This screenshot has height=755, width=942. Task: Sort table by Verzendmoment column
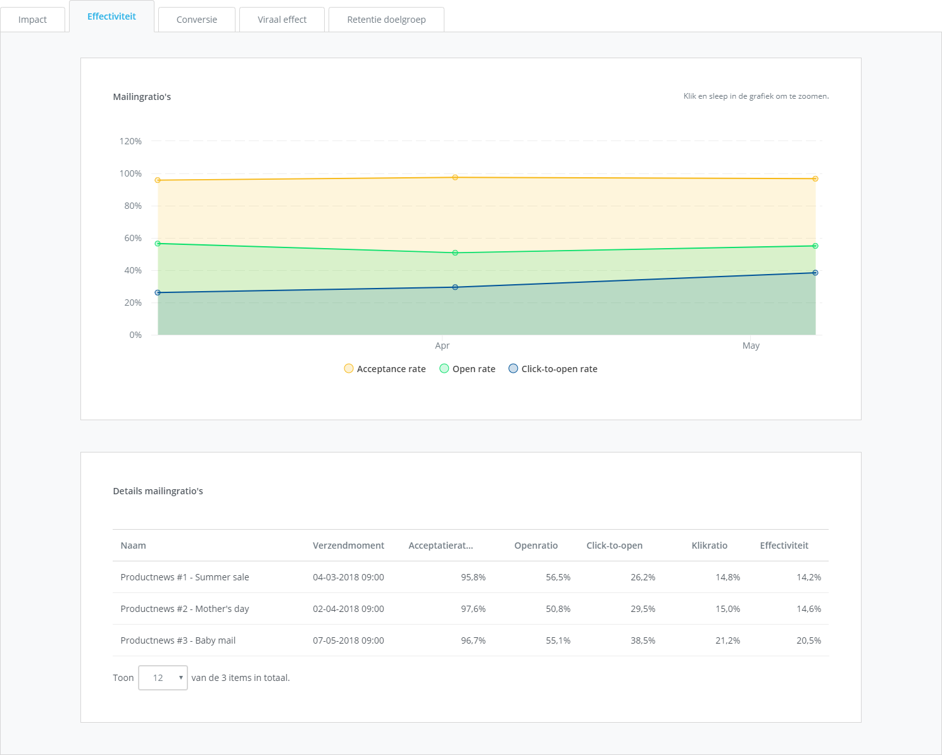pyautogui.click(x=348, y=546)
